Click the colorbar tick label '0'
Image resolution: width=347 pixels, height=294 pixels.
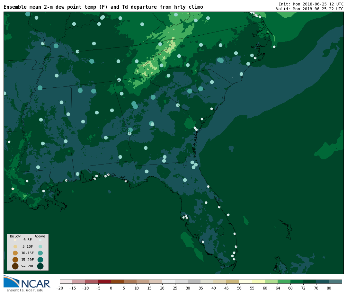click(111, 288)
